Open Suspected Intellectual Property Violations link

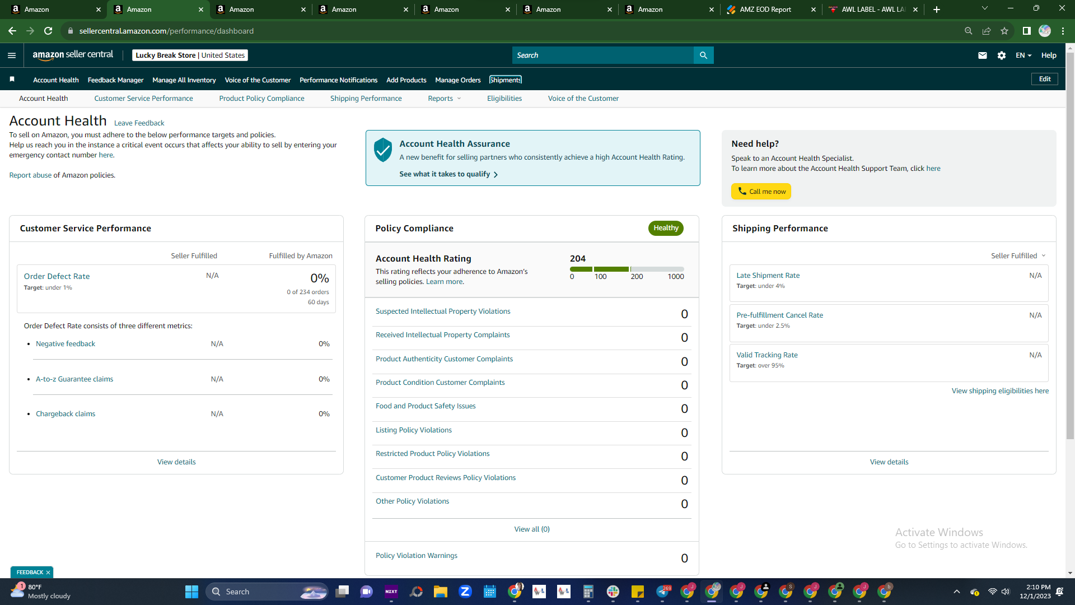[x=443, y=311]
